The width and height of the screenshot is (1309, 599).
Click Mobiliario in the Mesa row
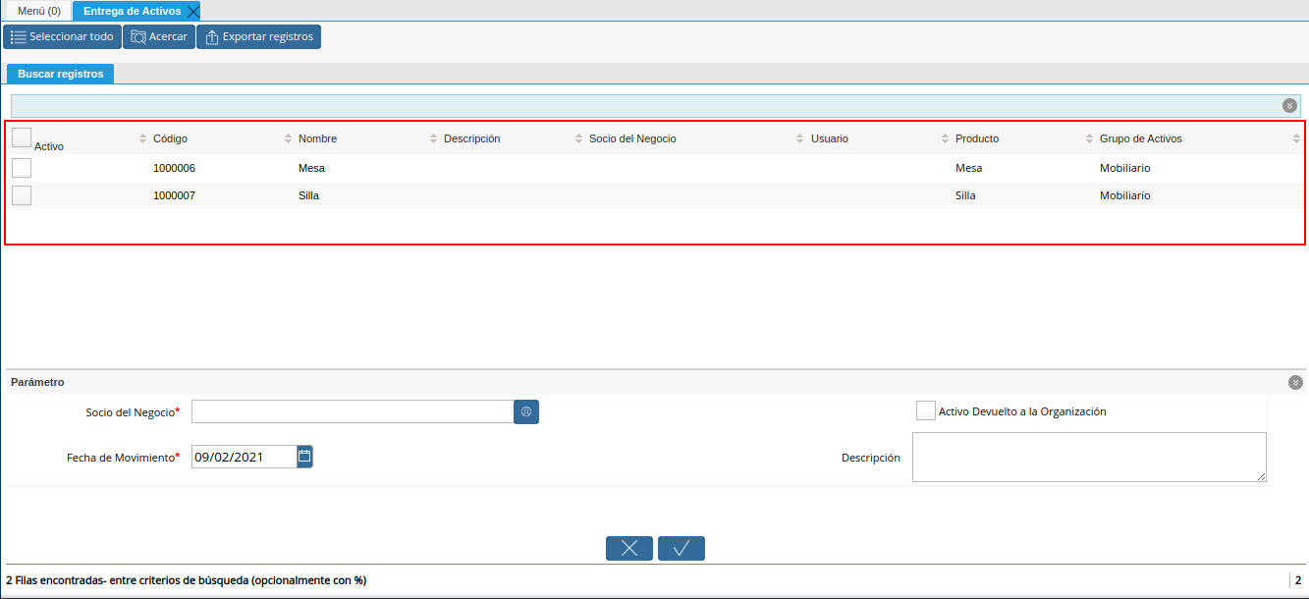1124,168
